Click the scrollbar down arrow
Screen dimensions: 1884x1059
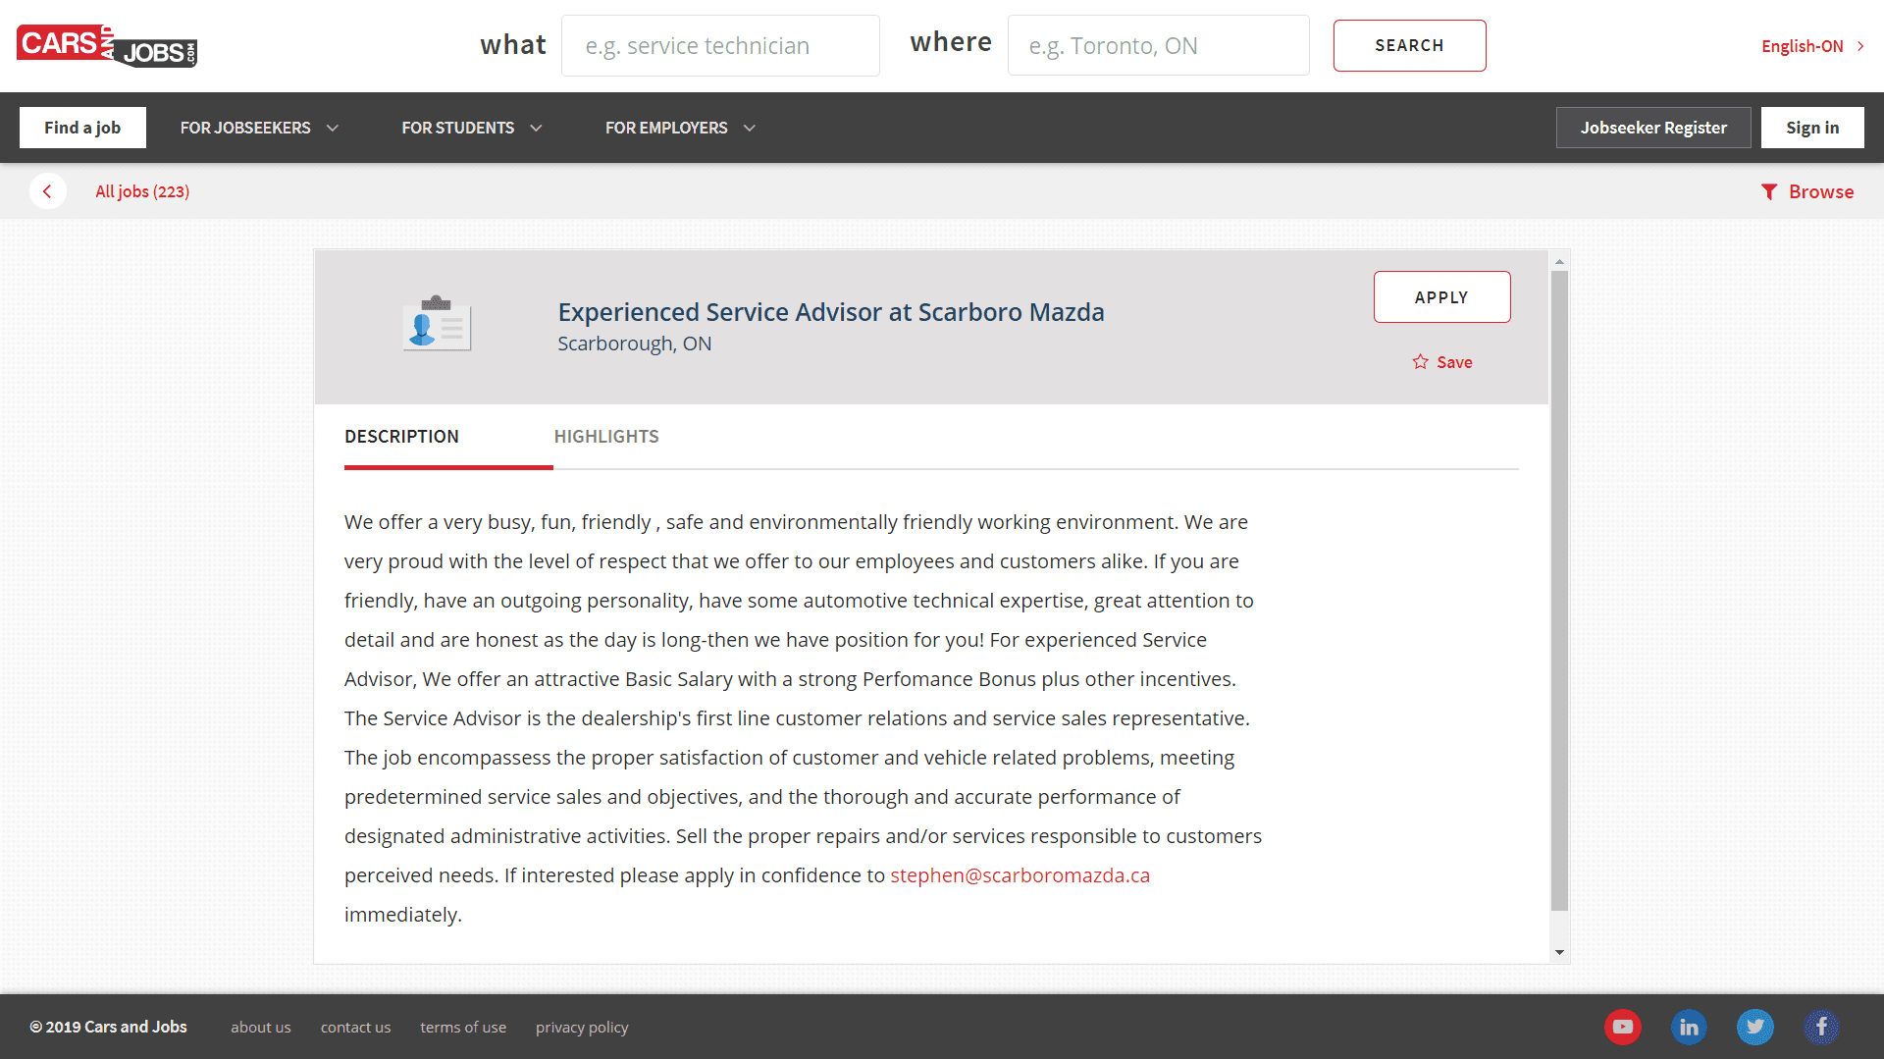(1559, 952)
